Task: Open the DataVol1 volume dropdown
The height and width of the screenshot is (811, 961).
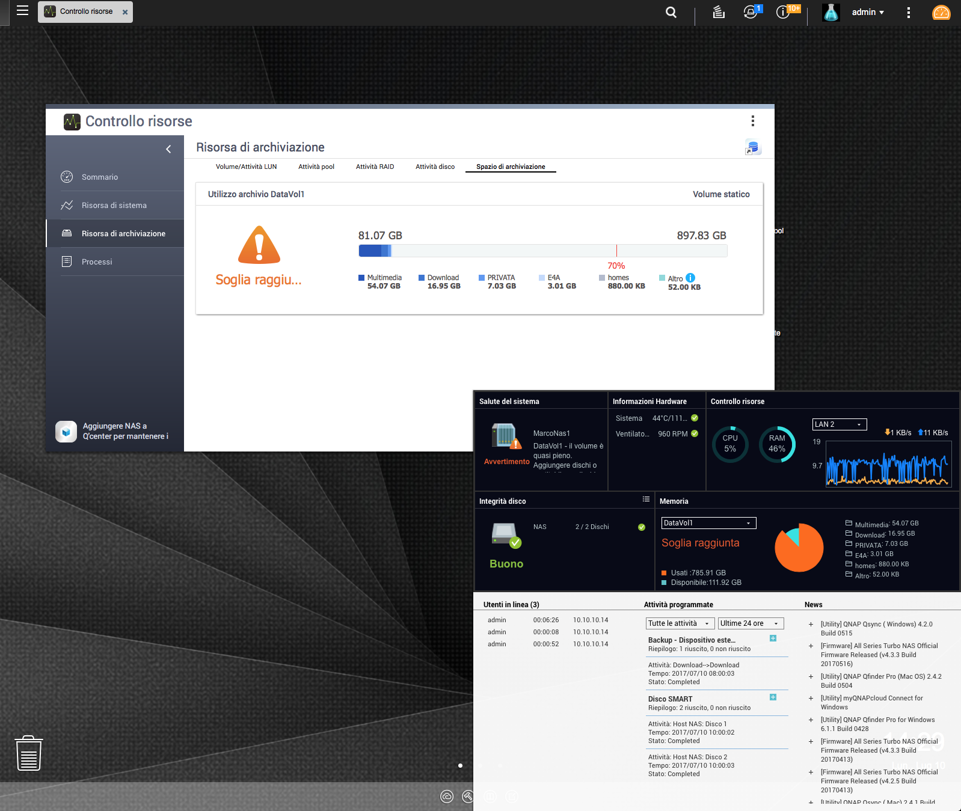Action: 708,523
